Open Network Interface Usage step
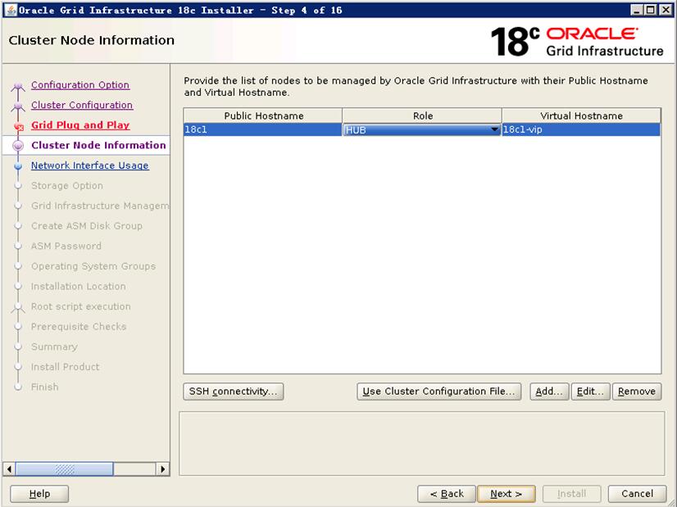 [x=90, y=165]
